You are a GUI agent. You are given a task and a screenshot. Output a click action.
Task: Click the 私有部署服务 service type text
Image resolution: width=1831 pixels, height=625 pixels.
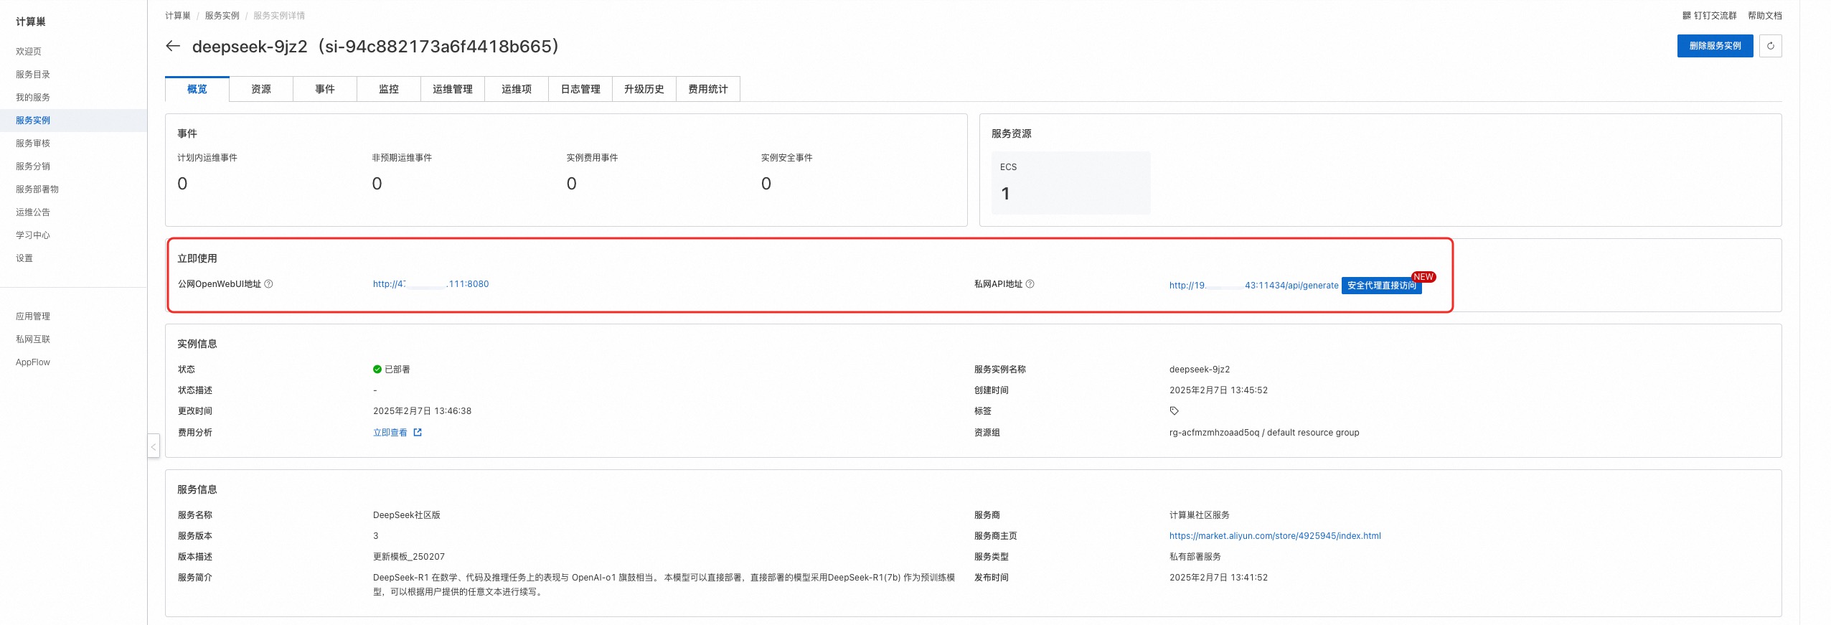tap(1195, 557)
